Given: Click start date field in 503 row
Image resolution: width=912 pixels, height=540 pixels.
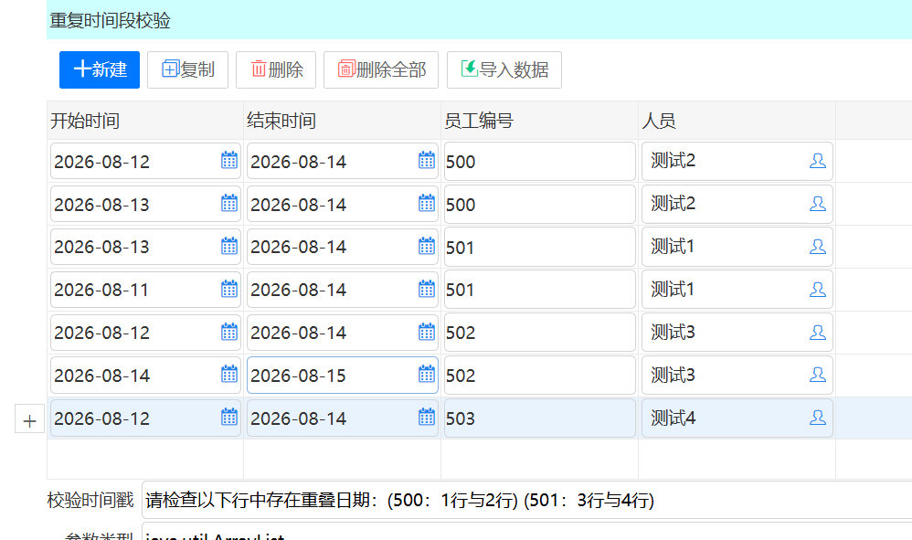Looking at the screenshot, I should tap(145, 418).
